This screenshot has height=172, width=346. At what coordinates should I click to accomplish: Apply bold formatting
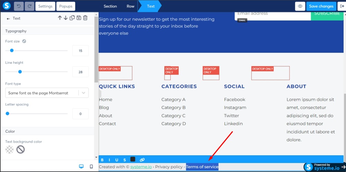(x=102, y=160)
